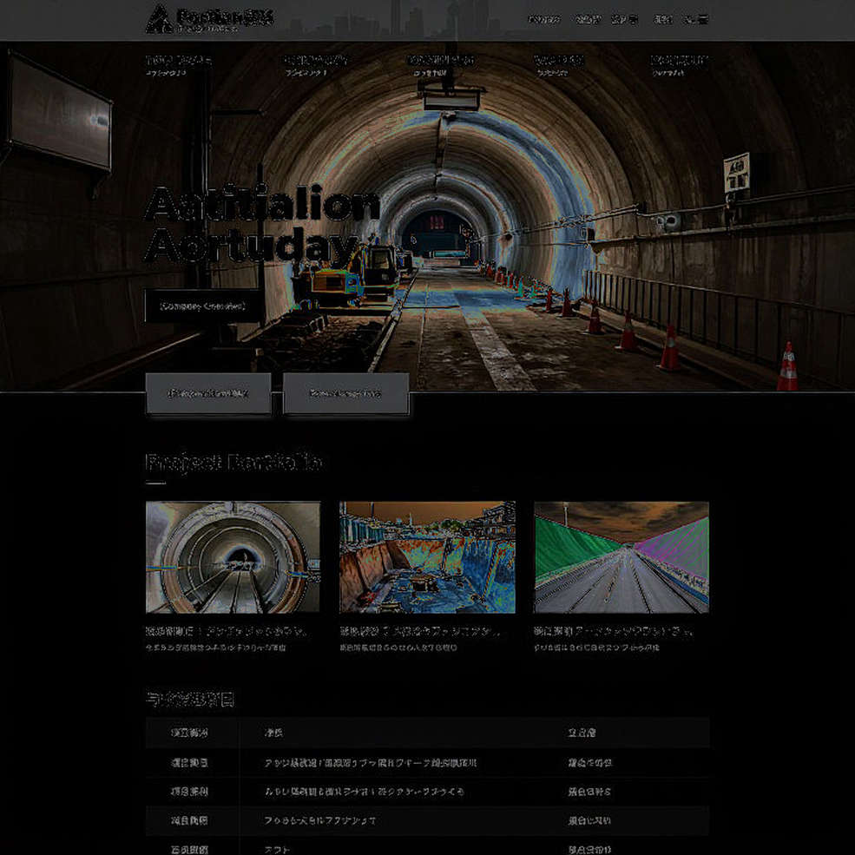Click the company logo in the header
Viewport: 855px width, 855px height.
coord(209,20)
